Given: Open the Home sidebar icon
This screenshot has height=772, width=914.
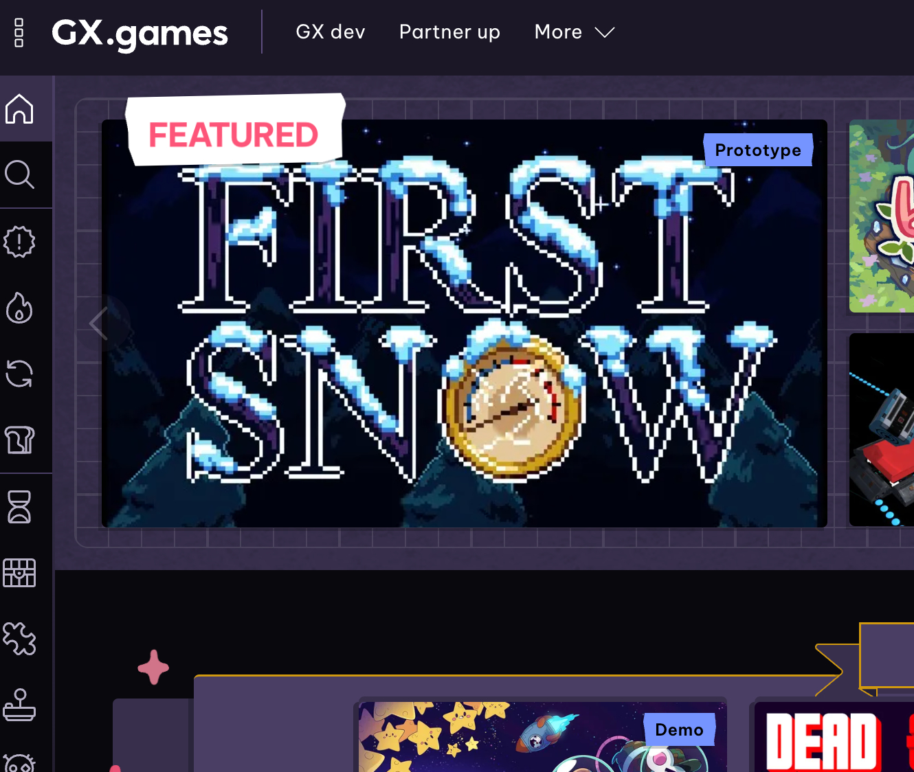Looking at the screenshot, I should tap(19, 109).
